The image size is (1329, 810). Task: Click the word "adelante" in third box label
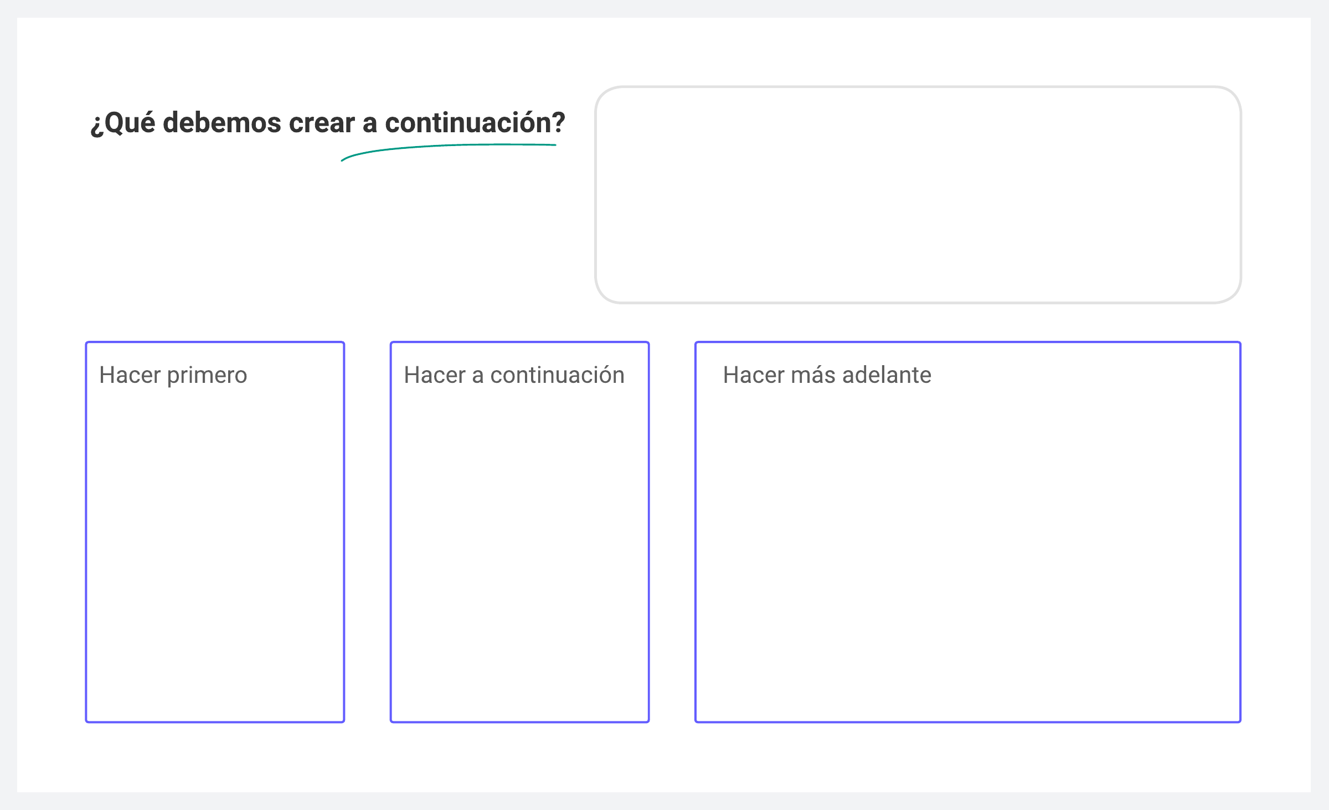pos(887,375)
